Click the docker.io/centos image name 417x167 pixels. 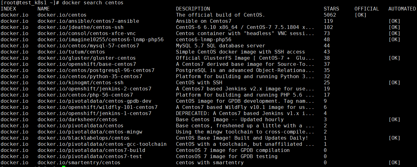[62, 15]
